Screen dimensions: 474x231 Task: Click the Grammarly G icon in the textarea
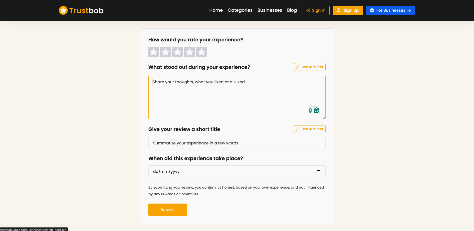click(x=316, y=110)
